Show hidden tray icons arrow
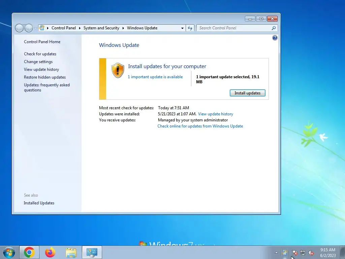 (x=276, y=253)
